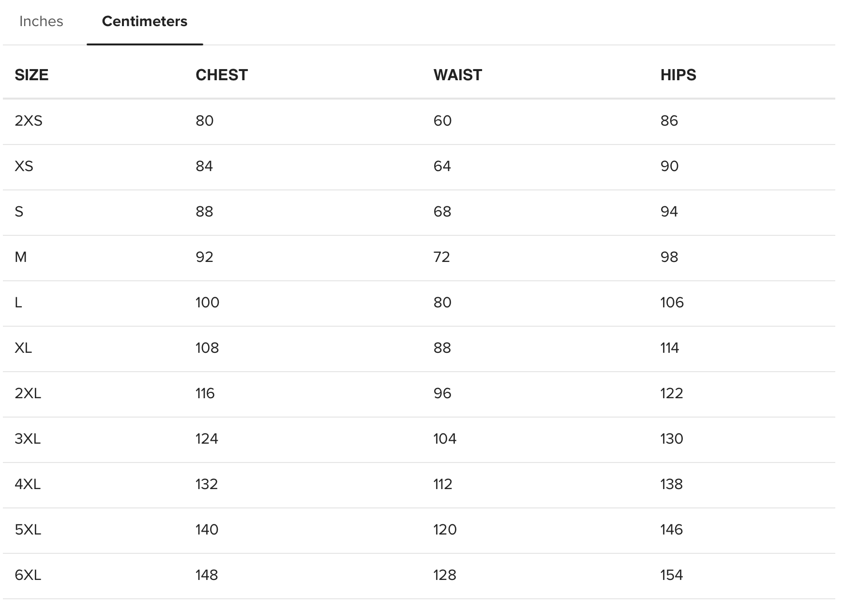Switch to the Inches tab
Screen dimensions: 844x607
41,21
